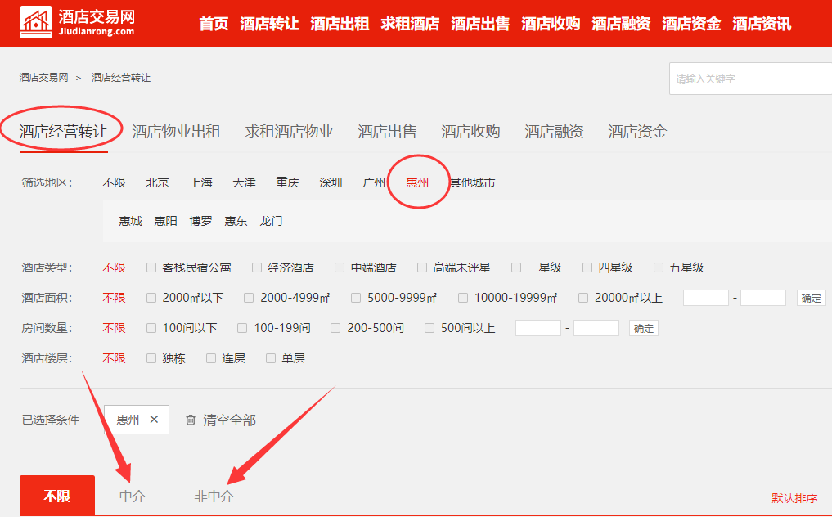Clear all filters with 清空全部
Image resolution: width=832 pixels, height=517 pixels.
coord(229,420)
